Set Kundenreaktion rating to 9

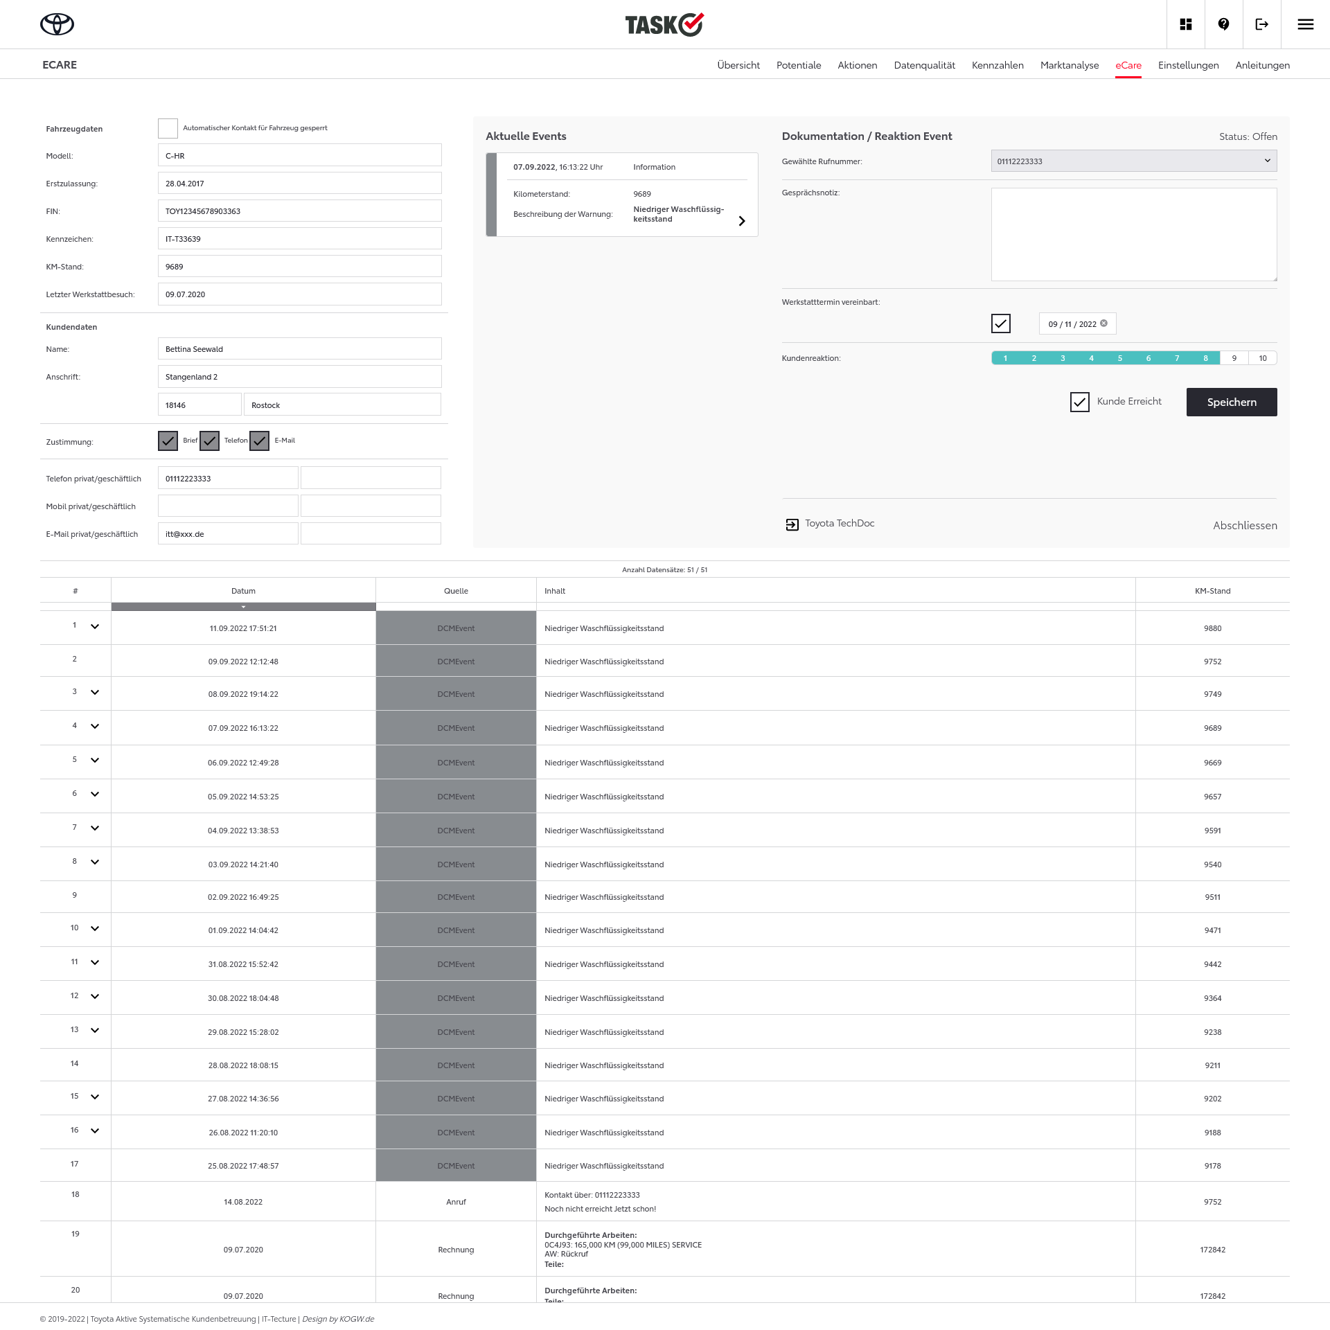[1234, 358]
